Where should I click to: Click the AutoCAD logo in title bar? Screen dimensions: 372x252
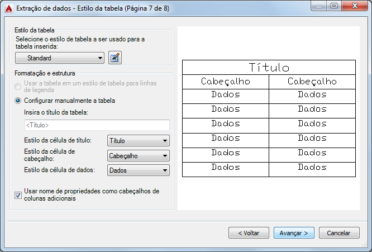click(8, 8)
